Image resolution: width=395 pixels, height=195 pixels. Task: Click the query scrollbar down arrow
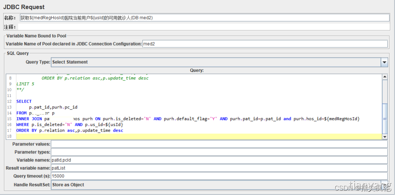[x=385, y=137]
